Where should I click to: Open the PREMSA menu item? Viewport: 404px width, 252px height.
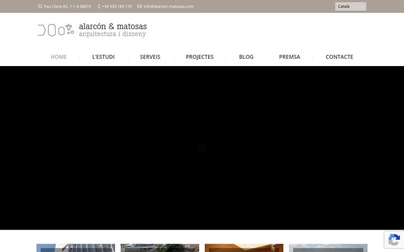(x=290, y=57)
